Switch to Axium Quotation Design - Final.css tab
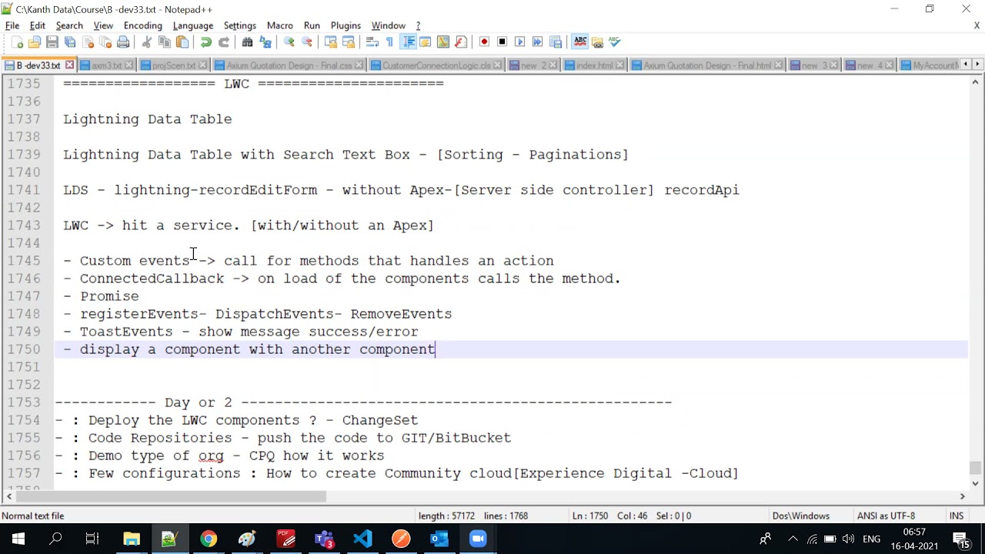Image resolution: width=985 pixels, height=554 pixels. (289, 65)
